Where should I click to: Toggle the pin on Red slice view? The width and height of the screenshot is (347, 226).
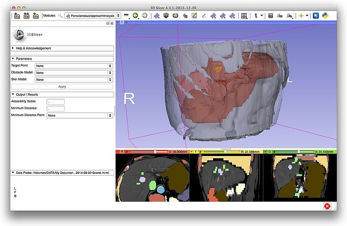coord(118,152)
